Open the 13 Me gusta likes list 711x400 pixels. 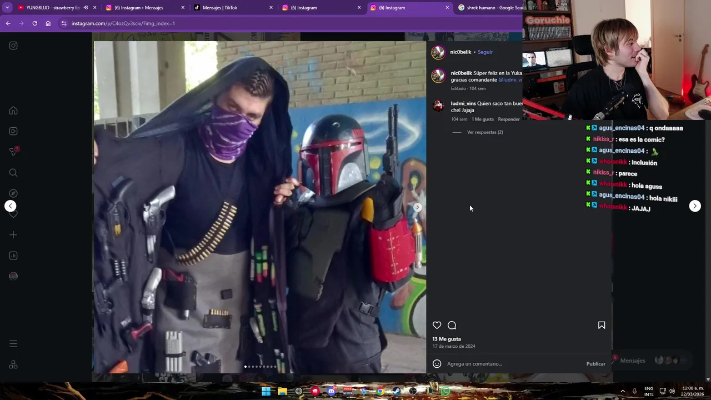[447, 339]
